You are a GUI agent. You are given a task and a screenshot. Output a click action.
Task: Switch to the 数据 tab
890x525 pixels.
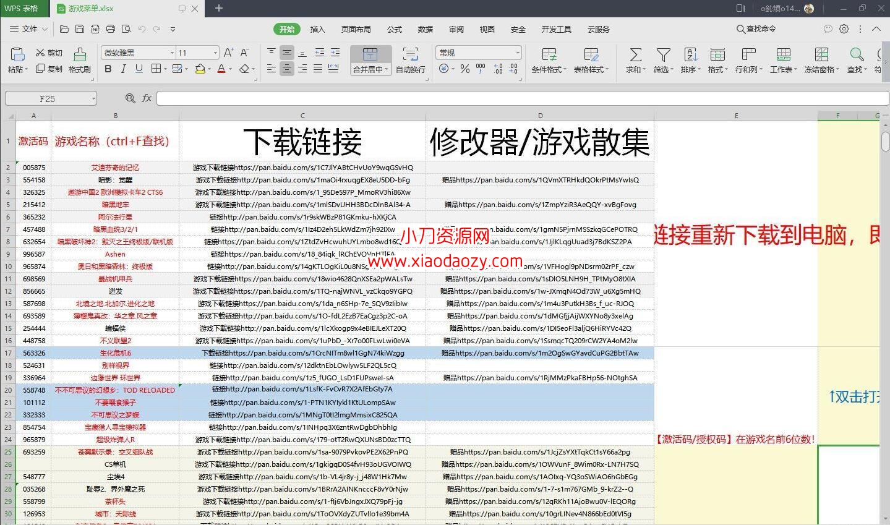[x=426, y=29]
